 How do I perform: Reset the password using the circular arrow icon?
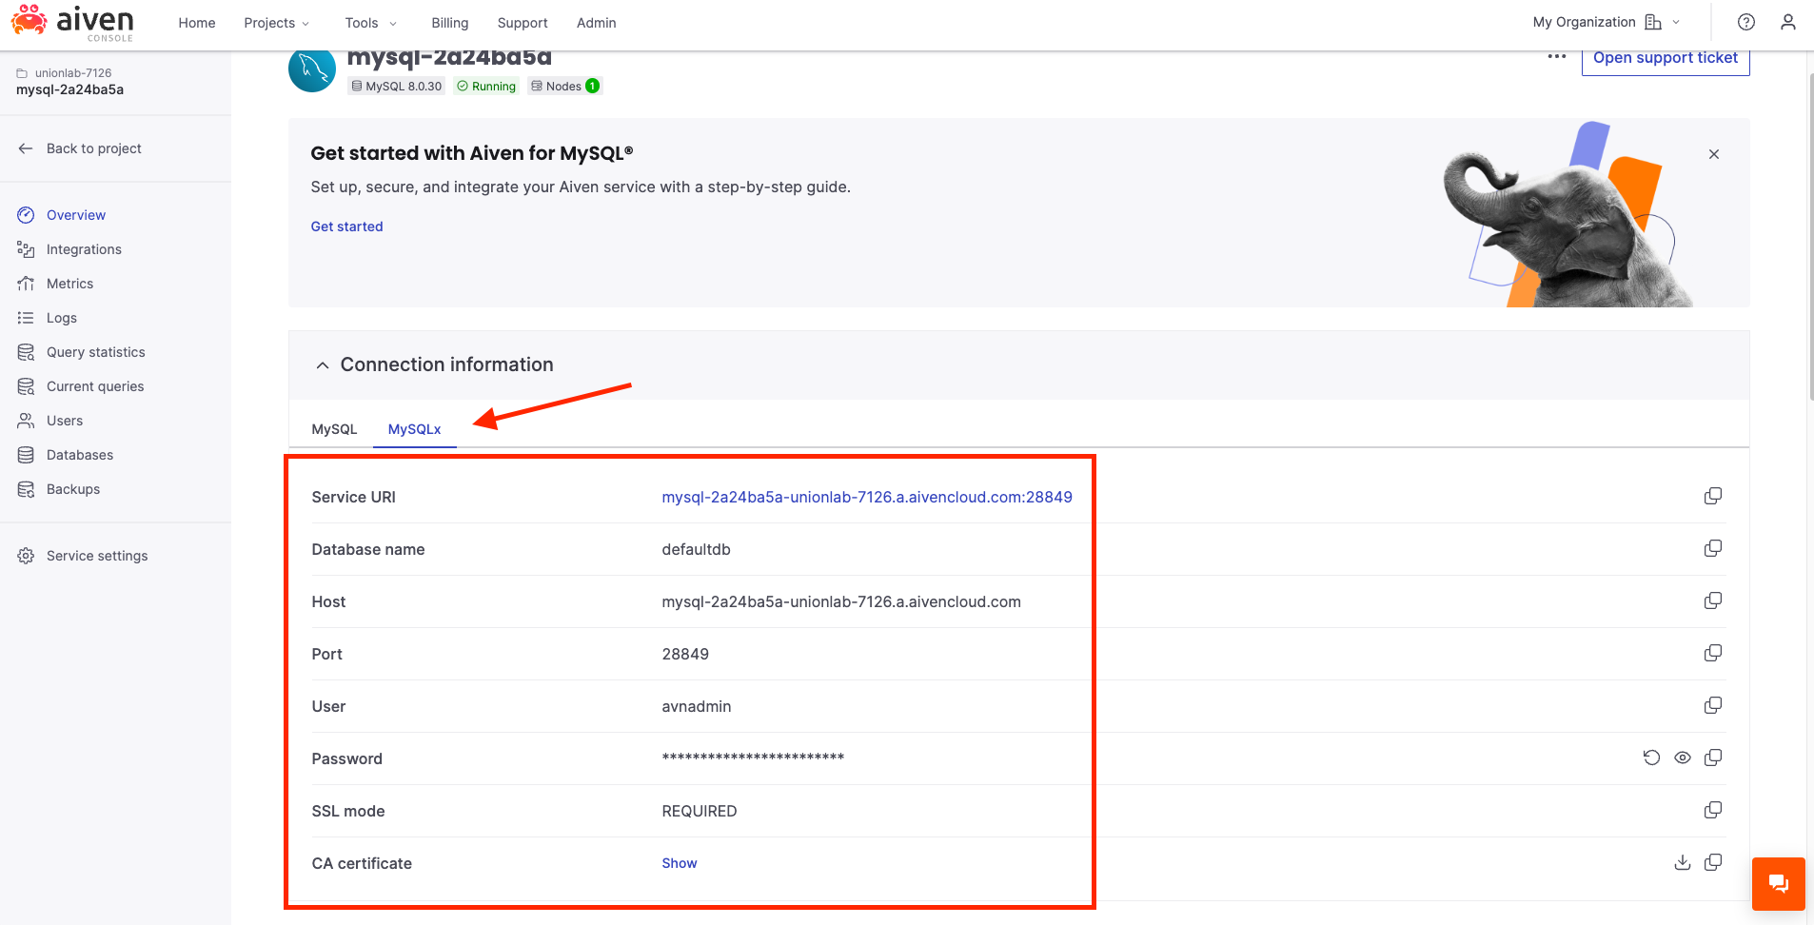1652,757
